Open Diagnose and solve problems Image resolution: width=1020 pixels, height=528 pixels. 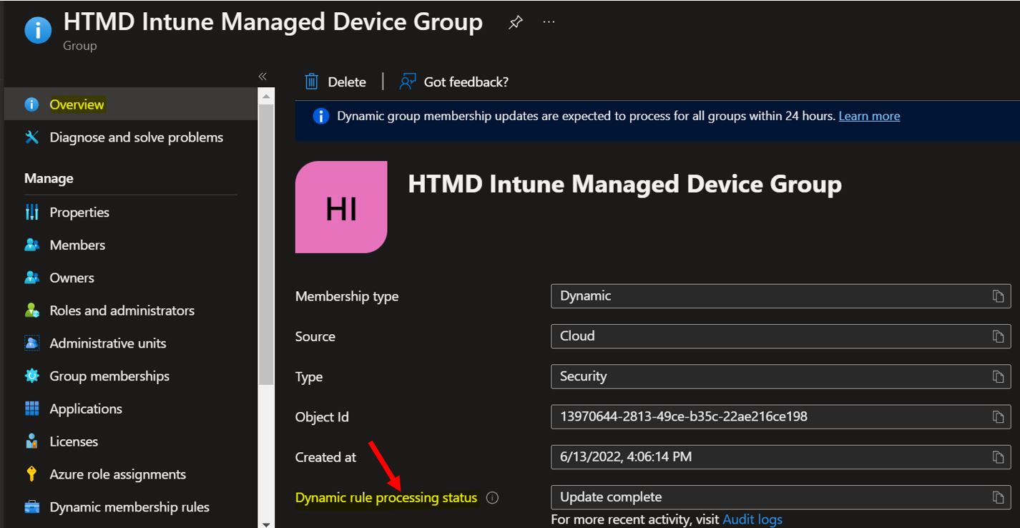point(136,137)
